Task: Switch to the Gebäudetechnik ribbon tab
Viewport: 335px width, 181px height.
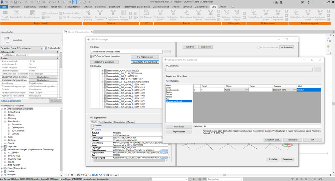Action: coord(72,7)
